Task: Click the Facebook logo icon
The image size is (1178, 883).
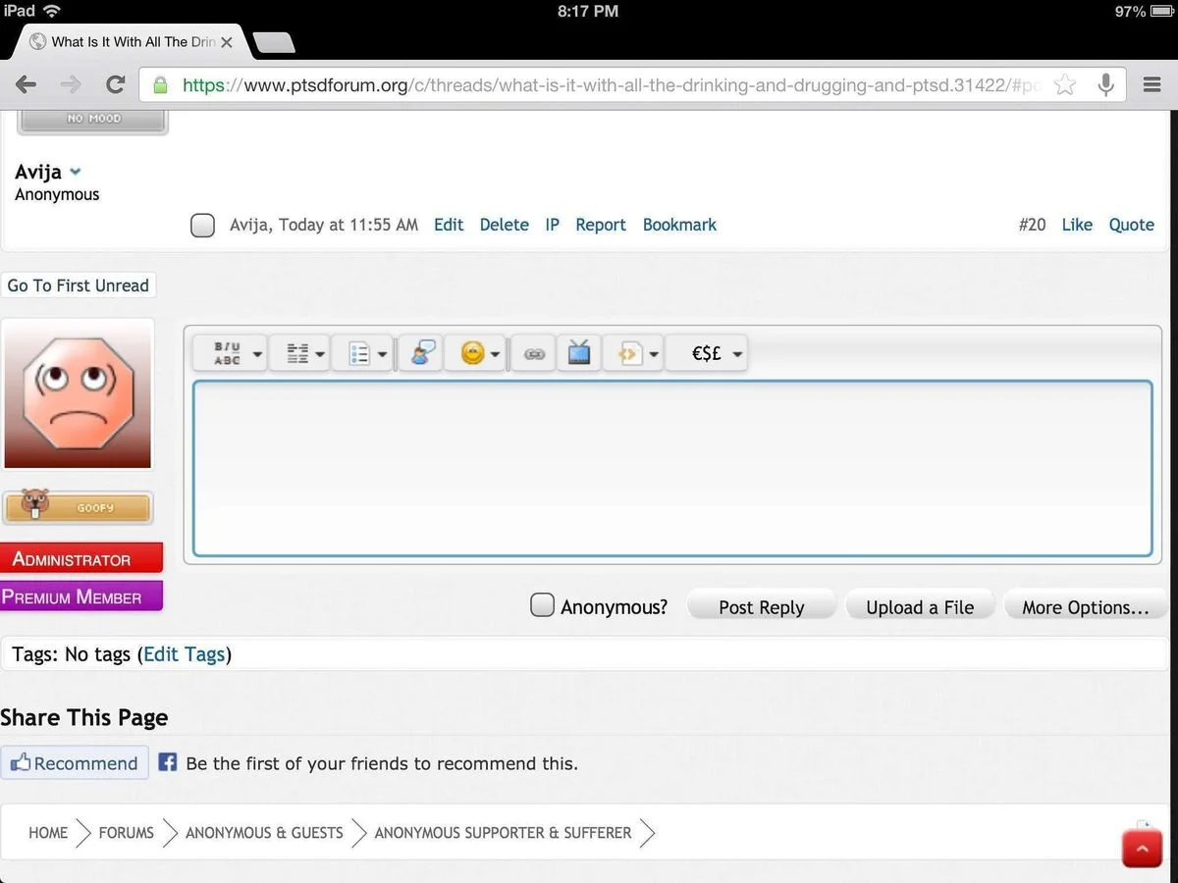Action: click(168, 761)
